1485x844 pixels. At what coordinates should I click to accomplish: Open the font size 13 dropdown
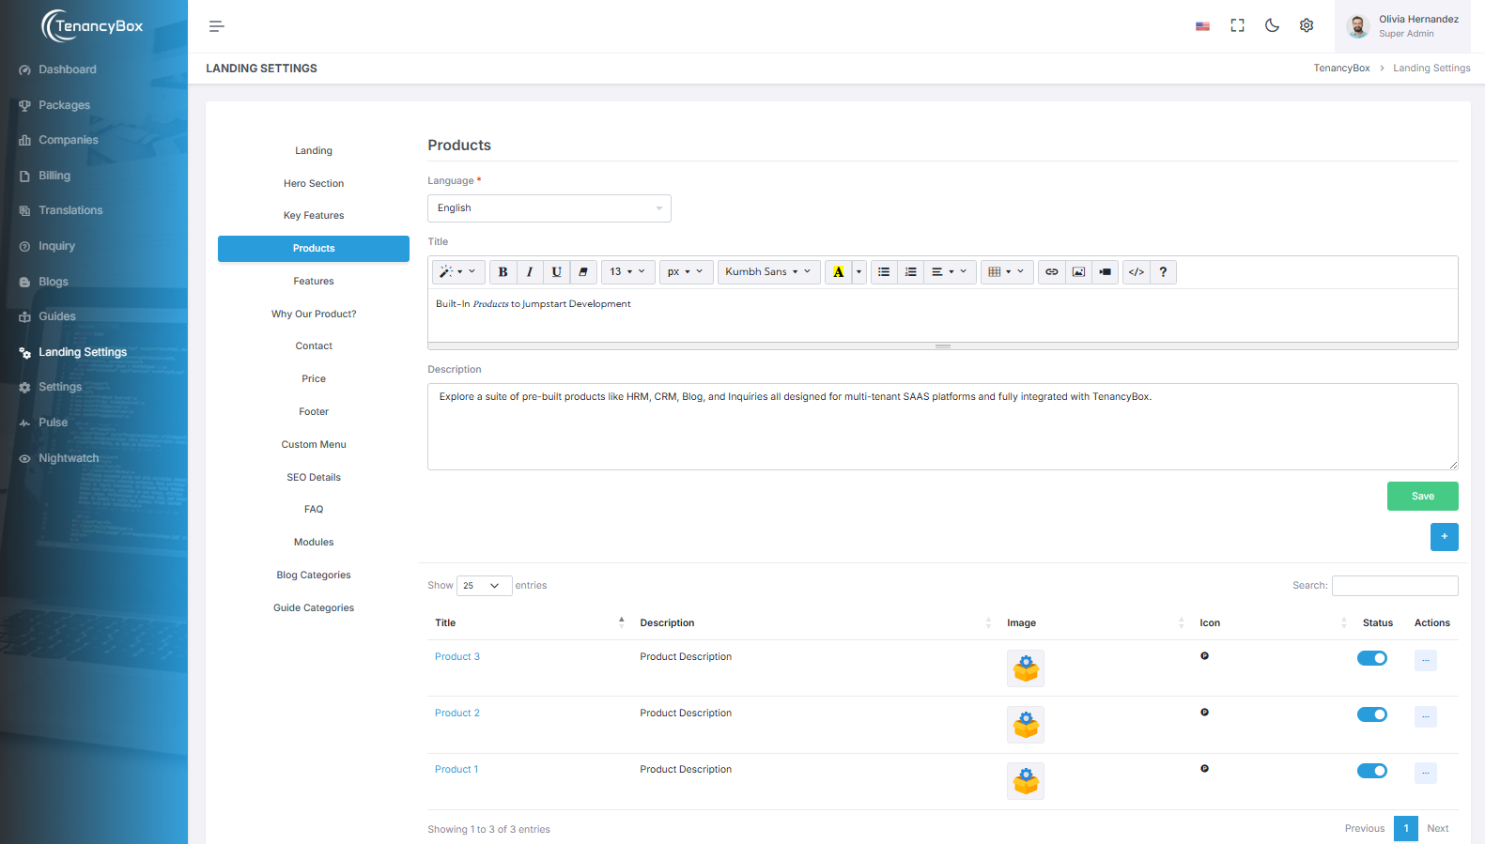tap(627, 272)
